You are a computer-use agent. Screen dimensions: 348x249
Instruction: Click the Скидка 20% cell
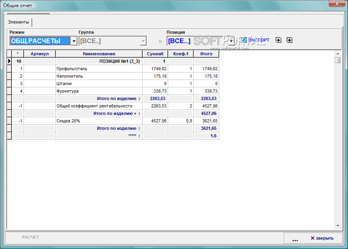tap(99, 121)
